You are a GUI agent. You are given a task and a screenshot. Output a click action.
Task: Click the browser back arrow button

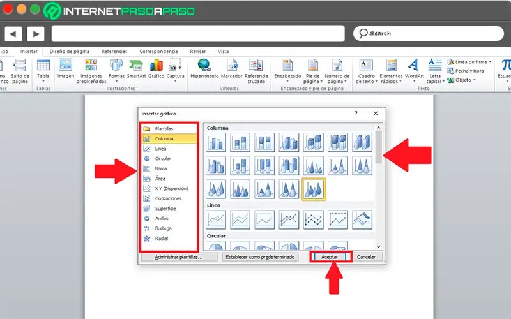(x=13, y=34)
